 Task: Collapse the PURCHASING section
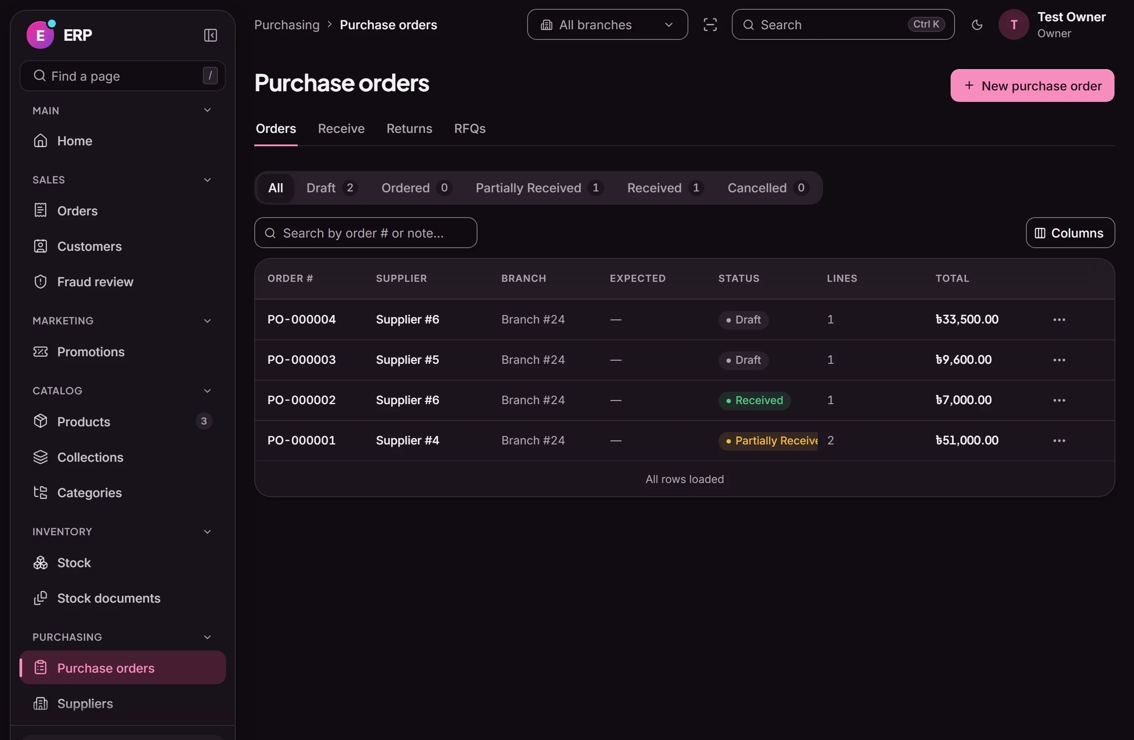tap(207, 638)
